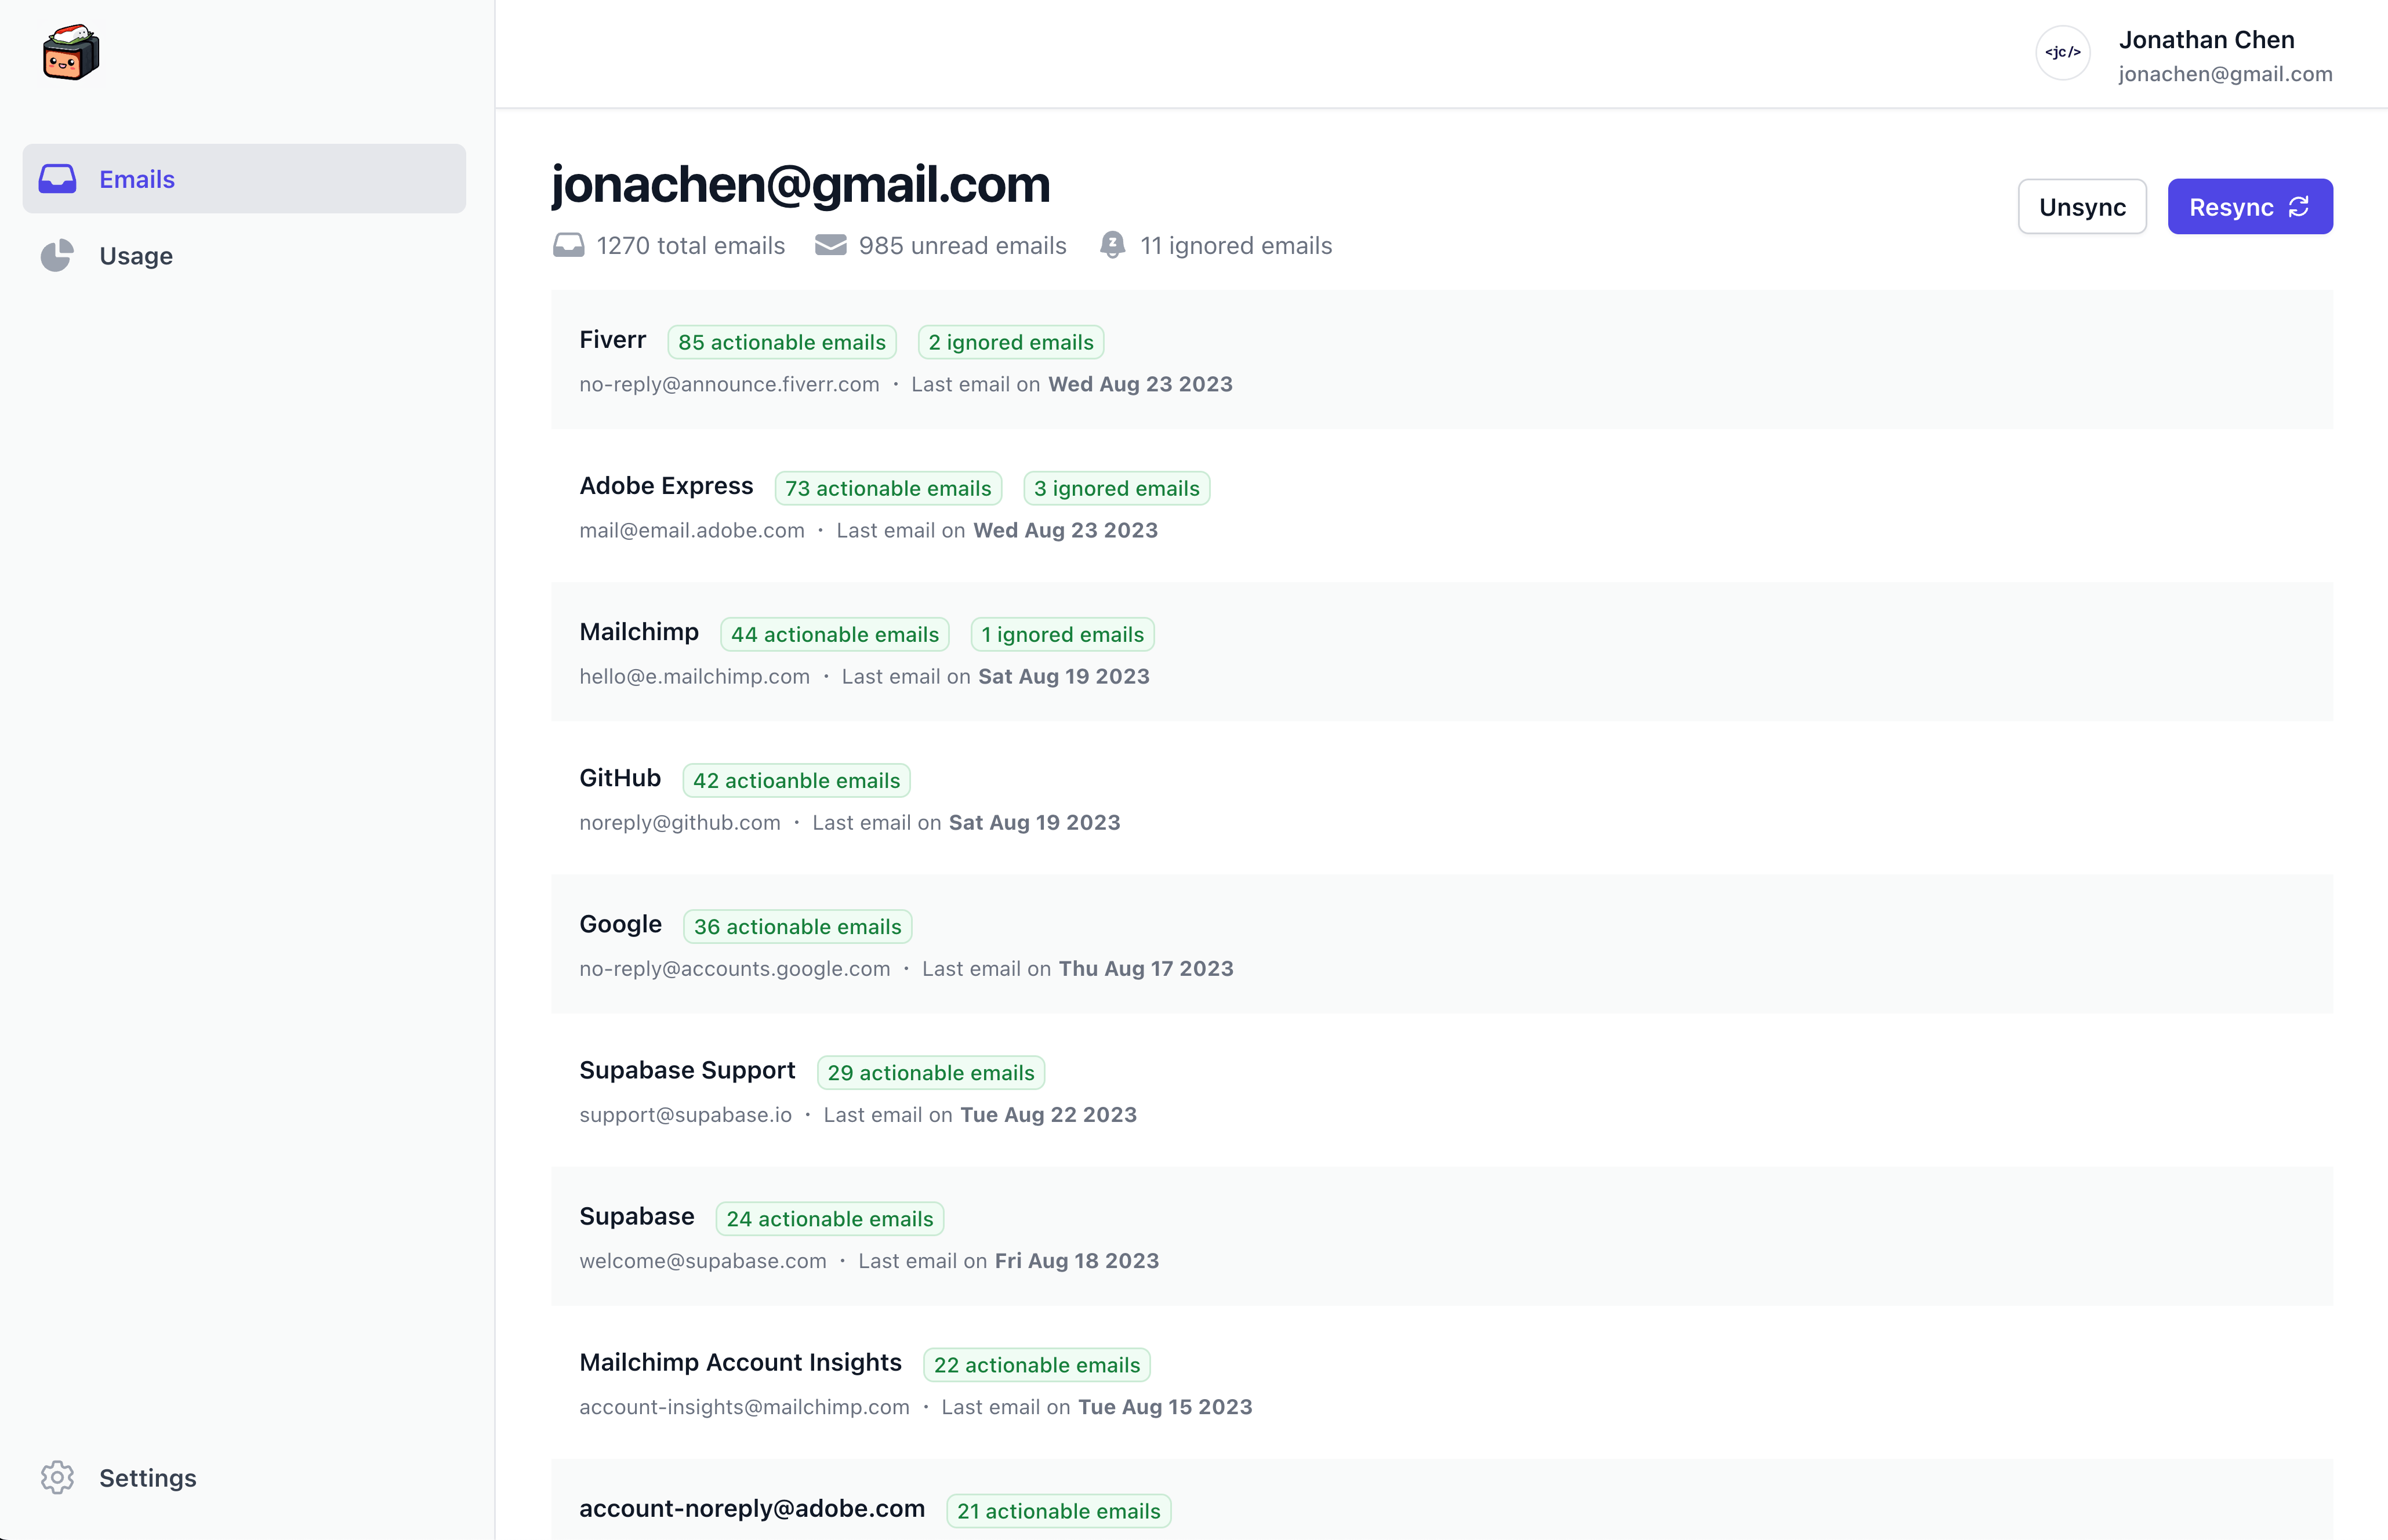This screenshot has width=2388, height=1540.
Task: Select account-noreply@adobe.com sender name
Action: point(752,1508)
